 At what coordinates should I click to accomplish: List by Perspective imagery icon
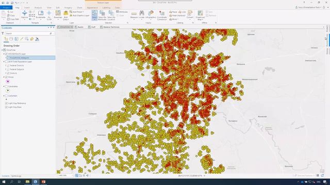pyautogui.click(x=37, y=39)
